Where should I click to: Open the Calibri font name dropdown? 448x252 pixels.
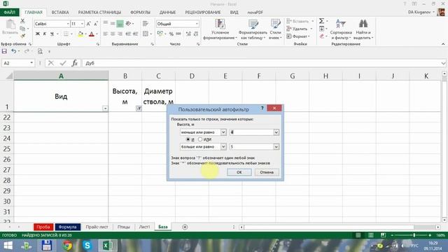coord(68,24)
